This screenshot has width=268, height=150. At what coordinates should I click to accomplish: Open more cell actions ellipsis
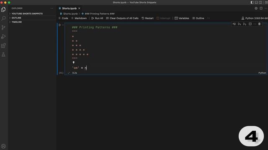coord(255,24)
